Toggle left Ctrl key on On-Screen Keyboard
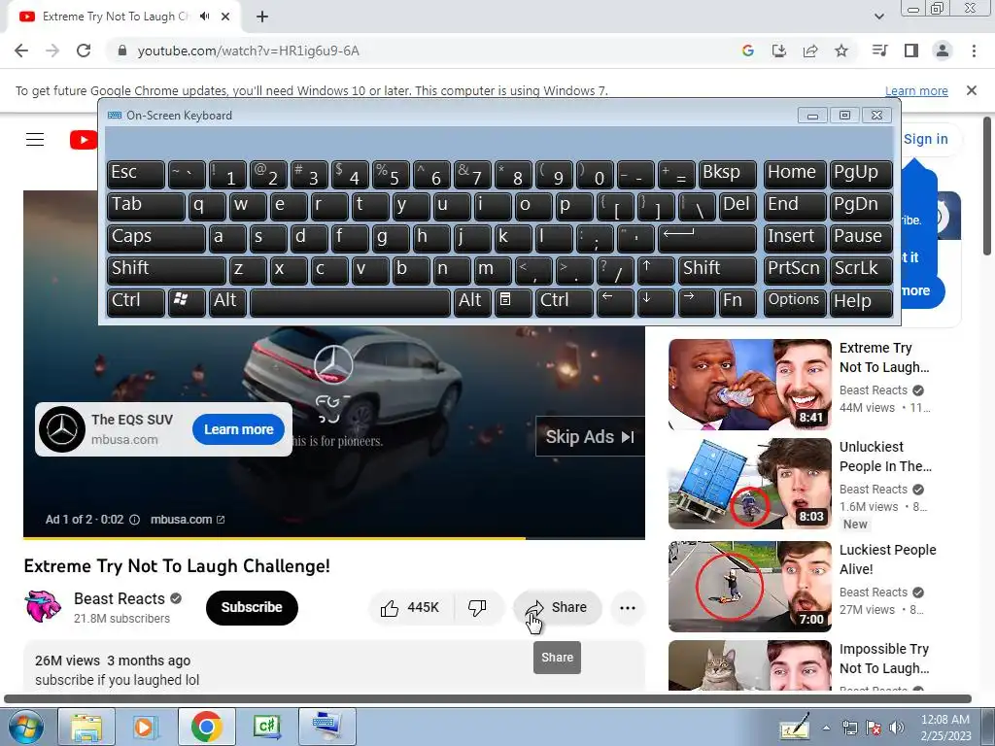995x746 pixels. tap(136, 302)
